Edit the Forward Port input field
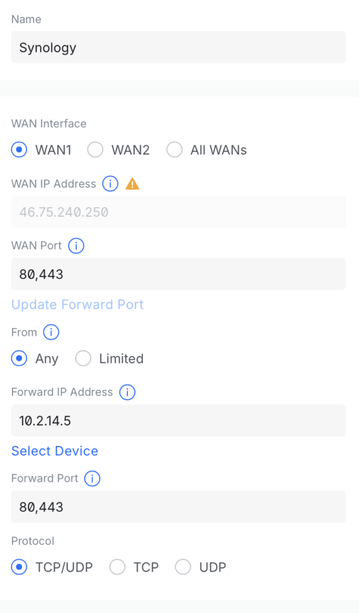 (178, 507)
